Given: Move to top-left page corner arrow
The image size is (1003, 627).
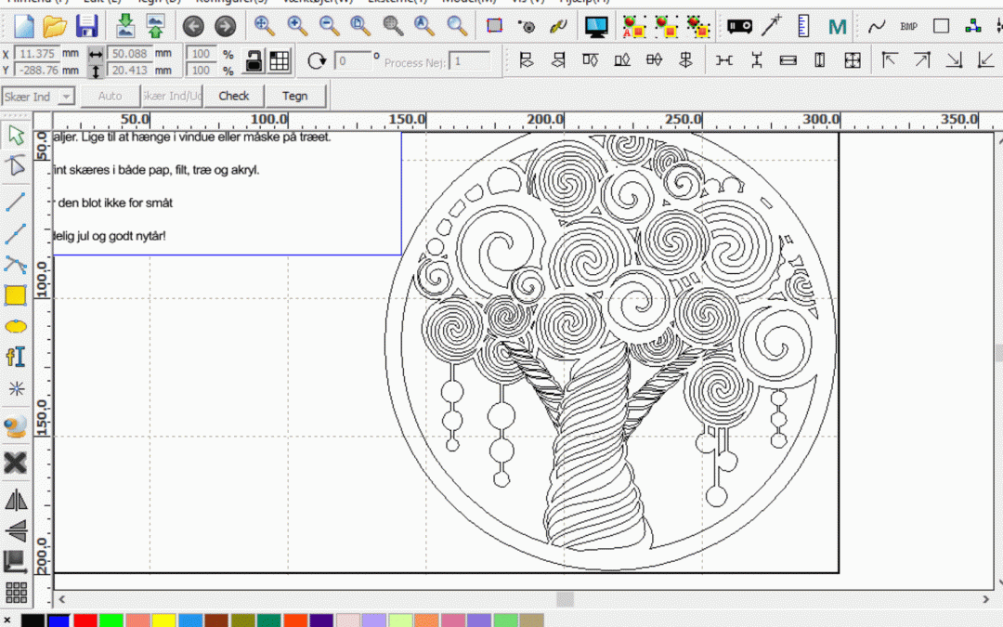Looking at the screenshot, I should pyautogui.click(x=889, y=60).
